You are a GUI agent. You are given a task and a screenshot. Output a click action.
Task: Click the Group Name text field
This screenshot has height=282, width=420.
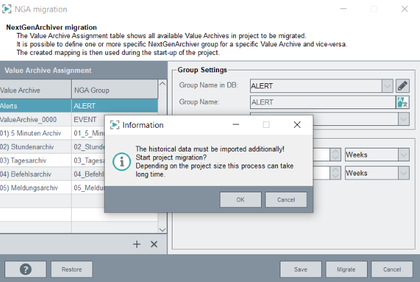(x=323, y=102)
